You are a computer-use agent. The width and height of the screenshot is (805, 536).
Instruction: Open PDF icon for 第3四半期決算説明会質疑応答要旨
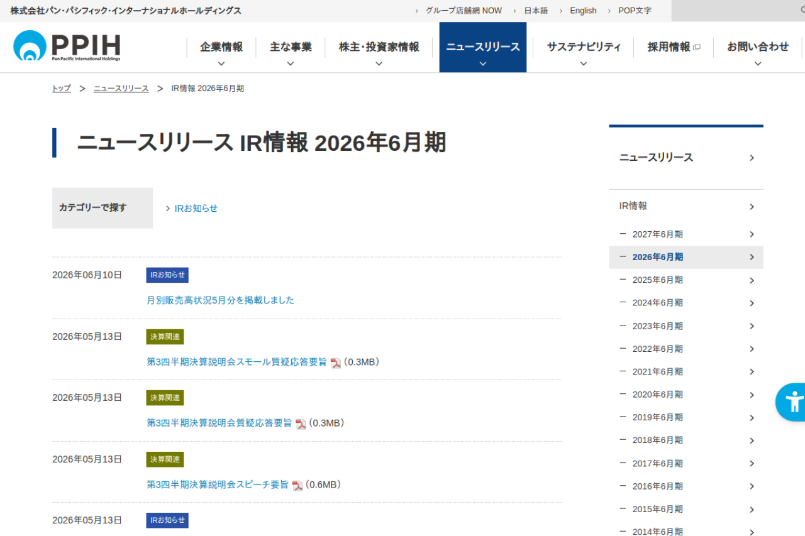[301, 424]
